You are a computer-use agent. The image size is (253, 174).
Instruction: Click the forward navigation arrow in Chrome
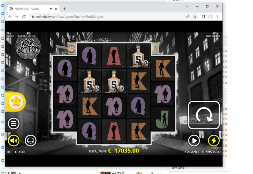pyautogui.click(x=17, y=16)
